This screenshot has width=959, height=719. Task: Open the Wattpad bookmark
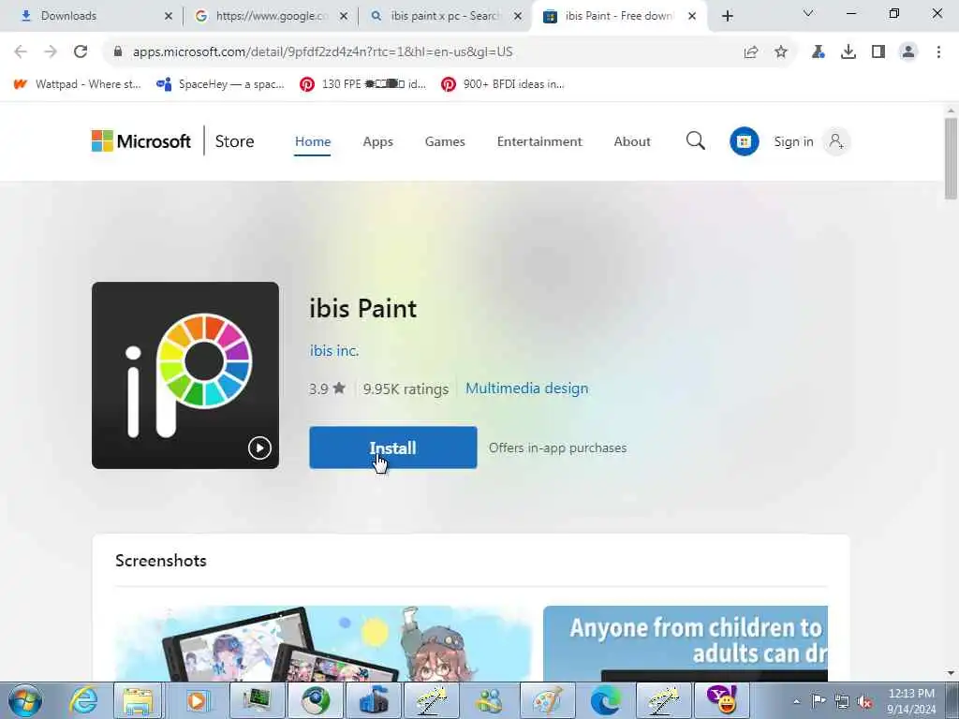click(77, 84)
